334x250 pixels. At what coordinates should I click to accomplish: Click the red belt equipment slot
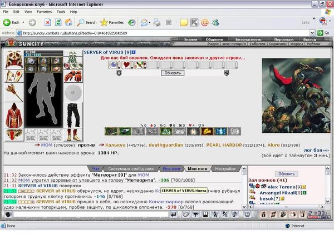pos(14,135)
